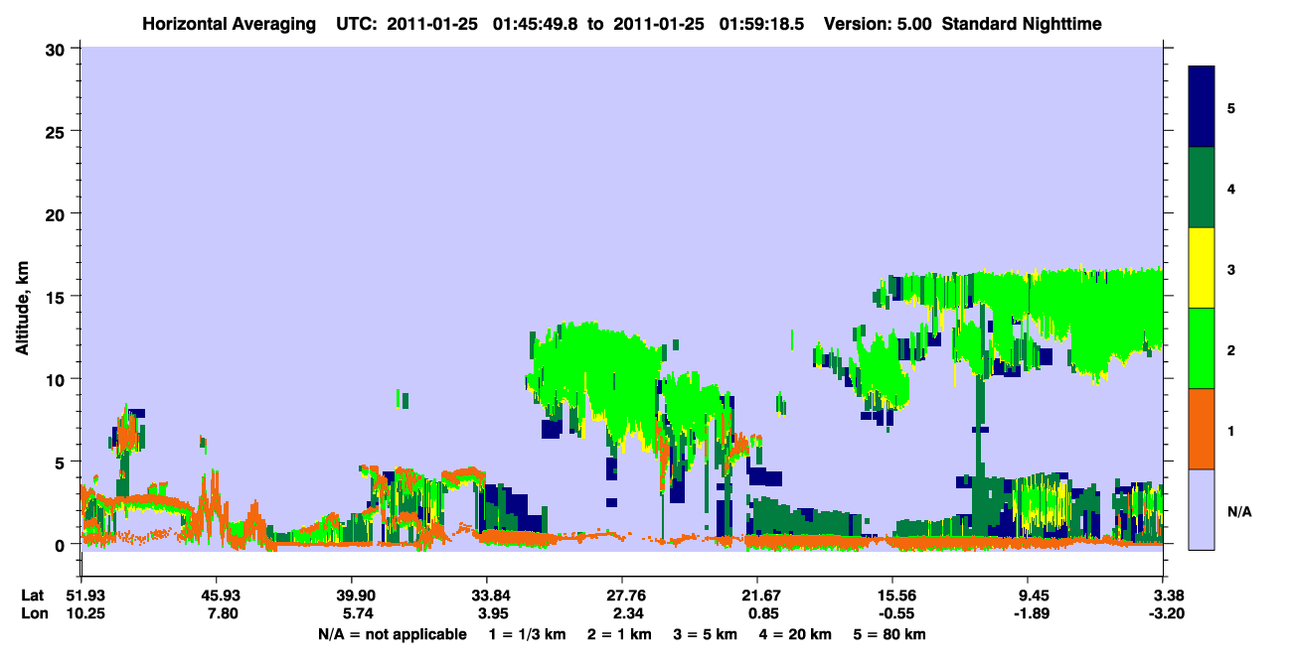This screenshot has height=662, width=1292.
Task: Click the light green colorbar segment labeled 2
Action: pos(1202,348)
